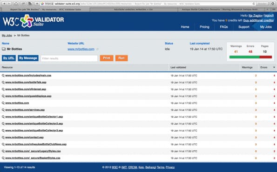Click the By Message button

[28, 58]
